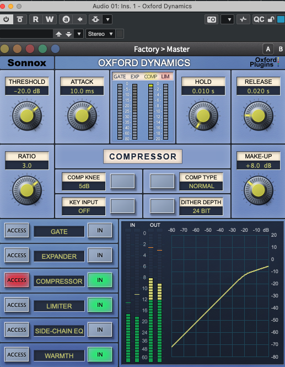This screenshot has height=367, width=285.
Task: Select the A comparison setting
Action: click(268, 49)
